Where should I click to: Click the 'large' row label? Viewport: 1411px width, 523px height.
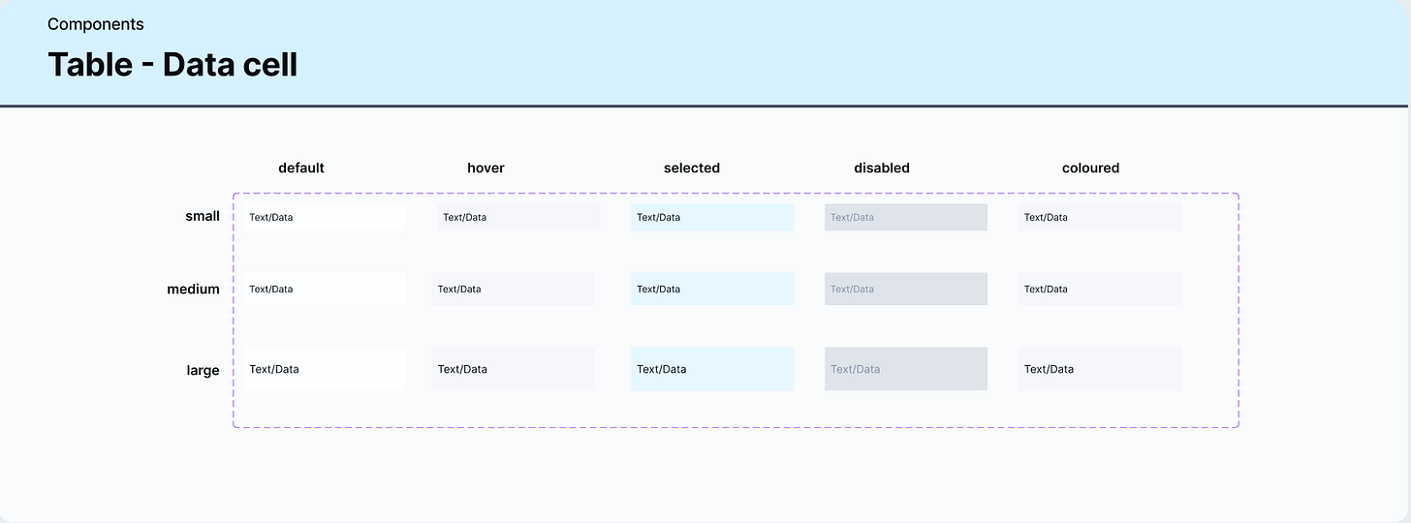[x=204, y=370]
